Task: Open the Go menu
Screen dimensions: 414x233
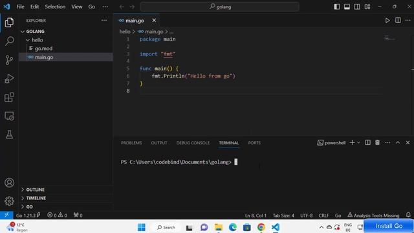Action: coord(91,6)
